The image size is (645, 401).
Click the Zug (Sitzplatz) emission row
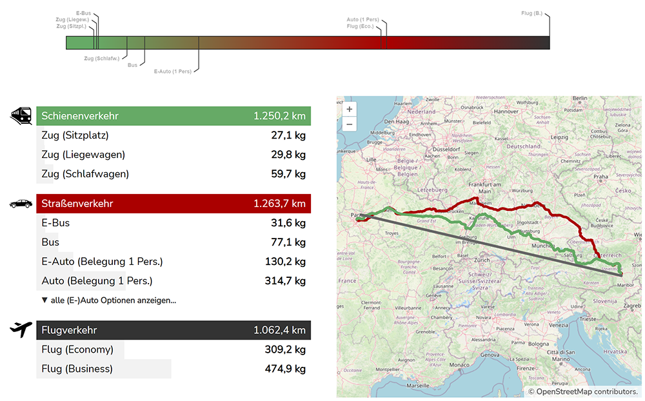[x=174, y=135]
